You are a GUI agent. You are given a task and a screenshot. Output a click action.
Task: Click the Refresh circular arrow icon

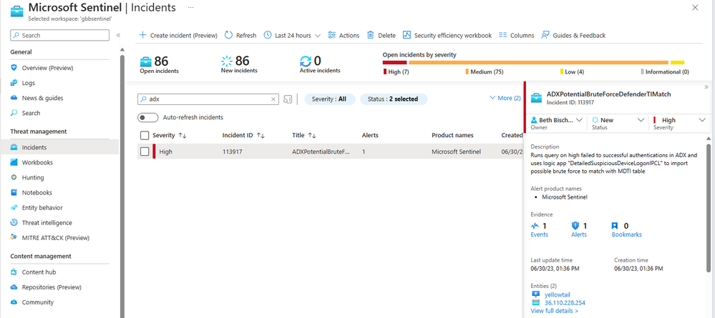tap(228, 35)
